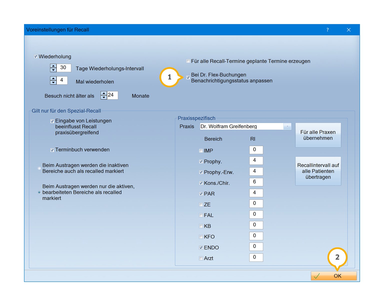Disable Eingabe von Leistungen praxisübergreifend option

click(52, 121)
